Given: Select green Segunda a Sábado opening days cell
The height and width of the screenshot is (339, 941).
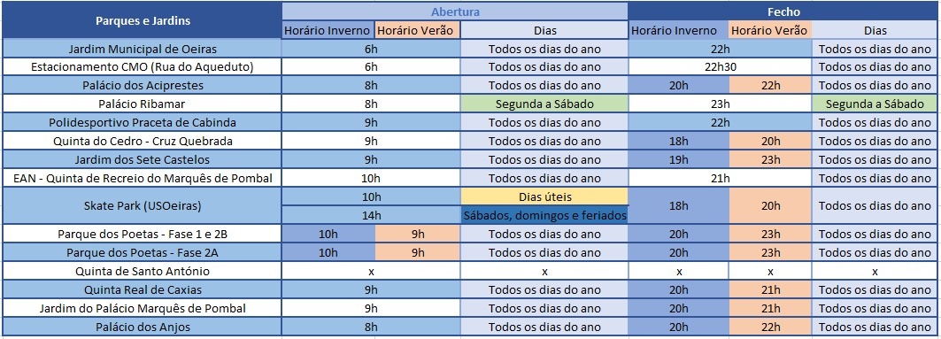Looking at the screenshot, I should 544,104.
